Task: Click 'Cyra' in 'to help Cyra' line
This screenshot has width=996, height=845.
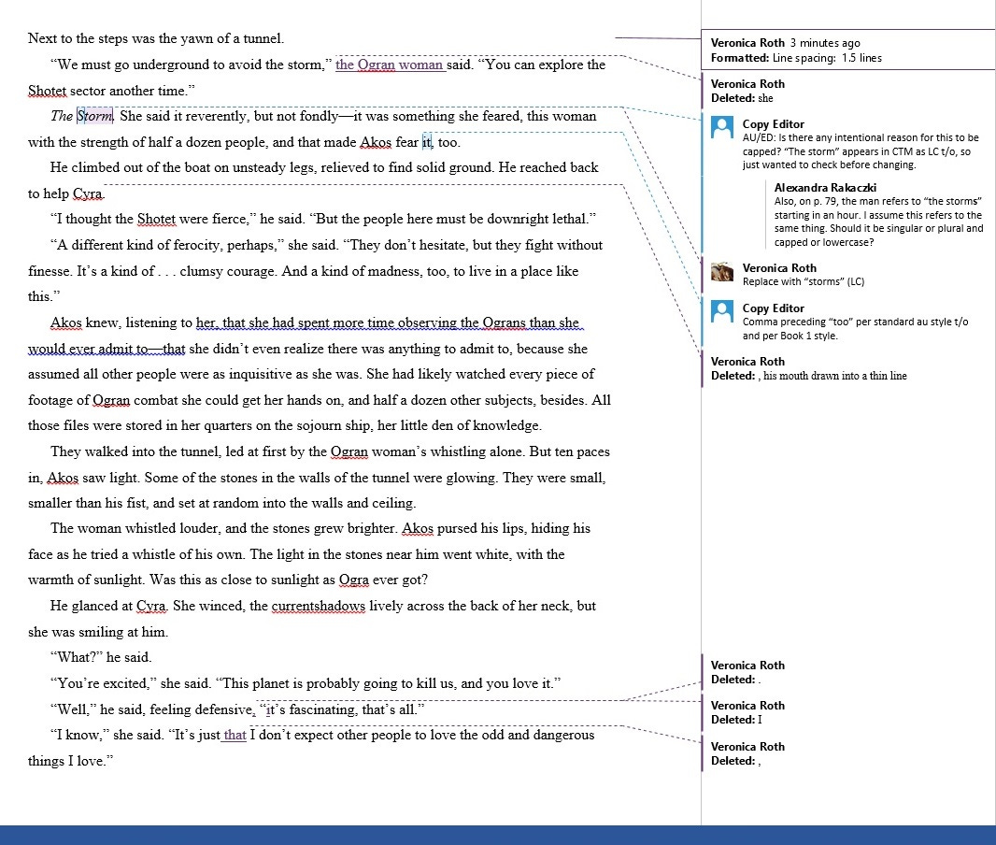Action: coord(88,193)
